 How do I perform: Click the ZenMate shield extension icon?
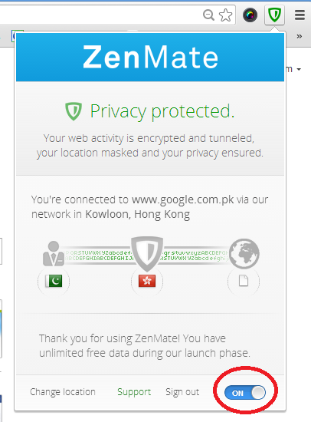pyautogui.click(x=274, y=15)
